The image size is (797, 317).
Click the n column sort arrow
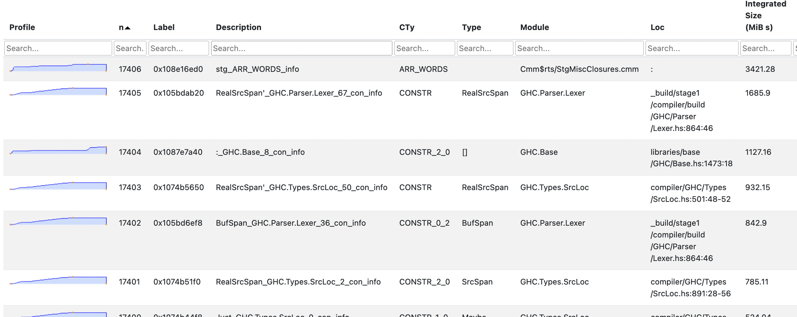[127, 28]
